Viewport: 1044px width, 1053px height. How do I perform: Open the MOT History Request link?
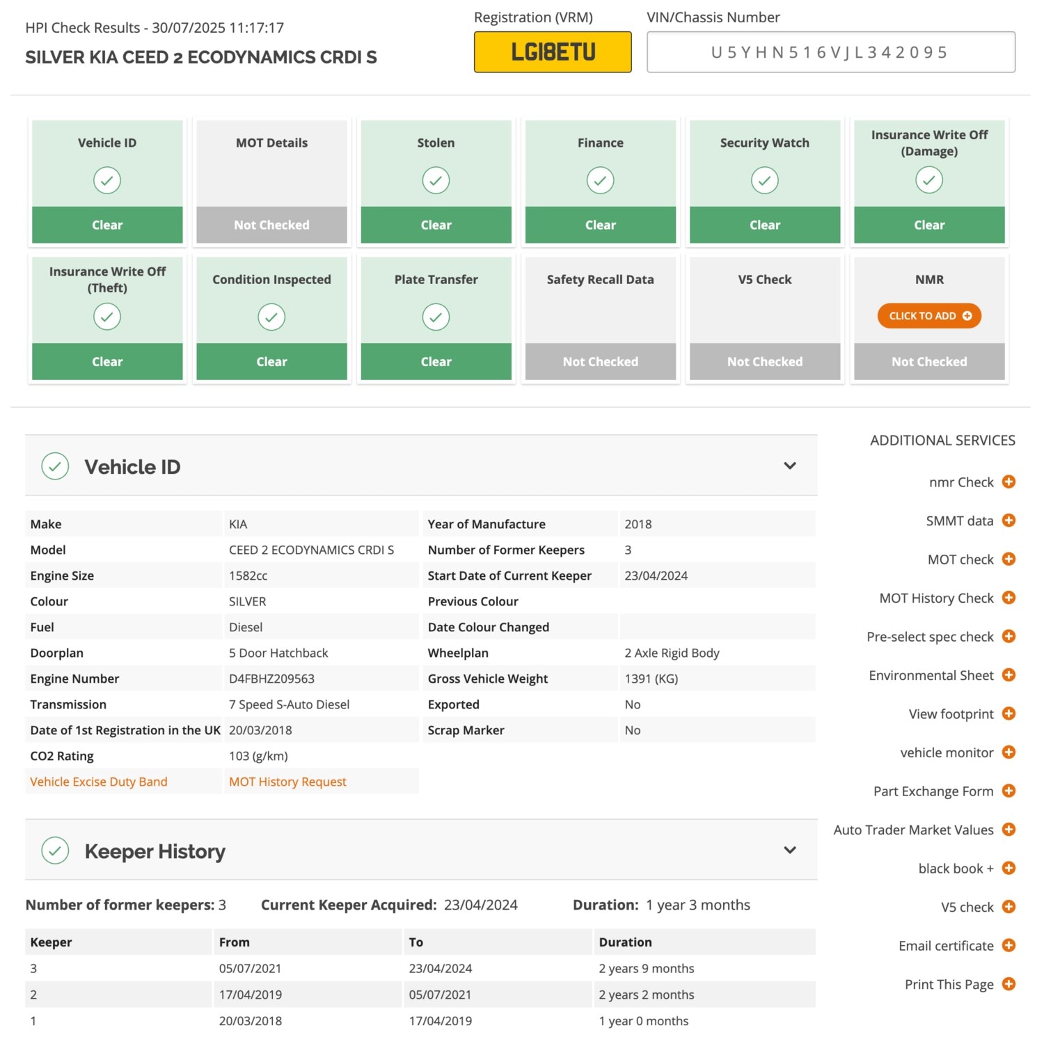point(287,782)
